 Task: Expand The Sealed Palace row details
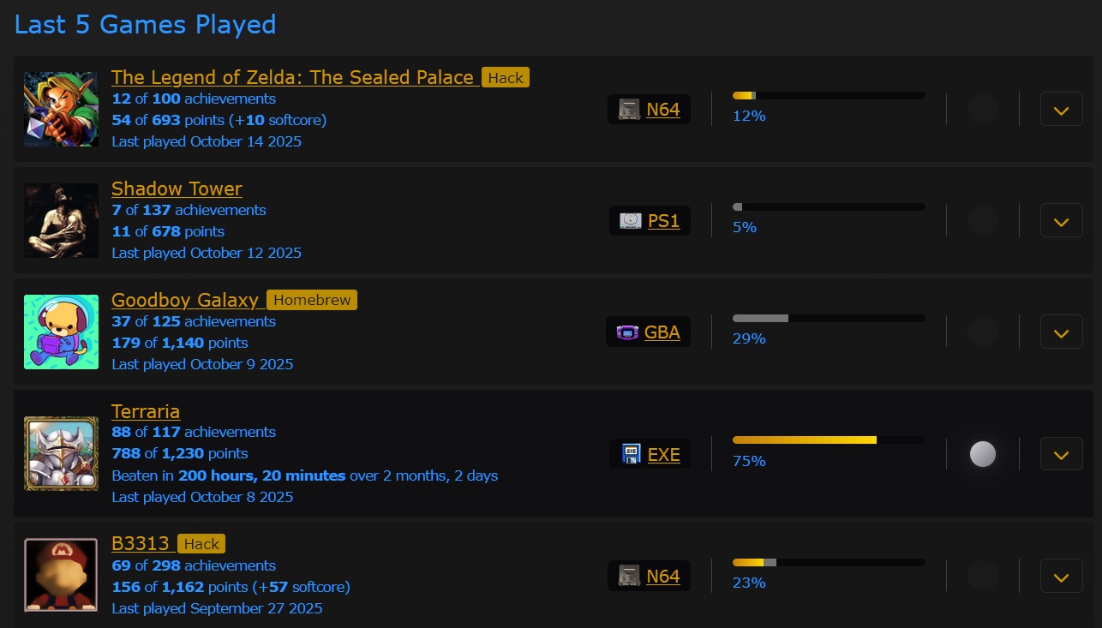point(1061,110)
